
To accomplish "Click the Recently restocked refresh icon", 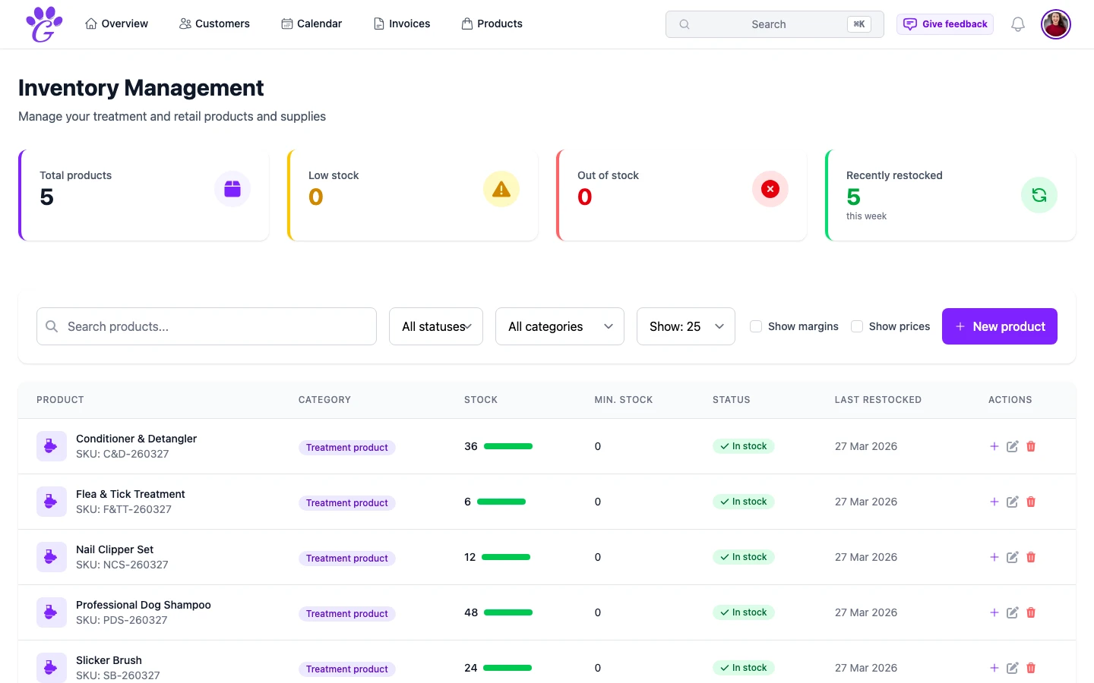I will click(x=1039, y=195).
